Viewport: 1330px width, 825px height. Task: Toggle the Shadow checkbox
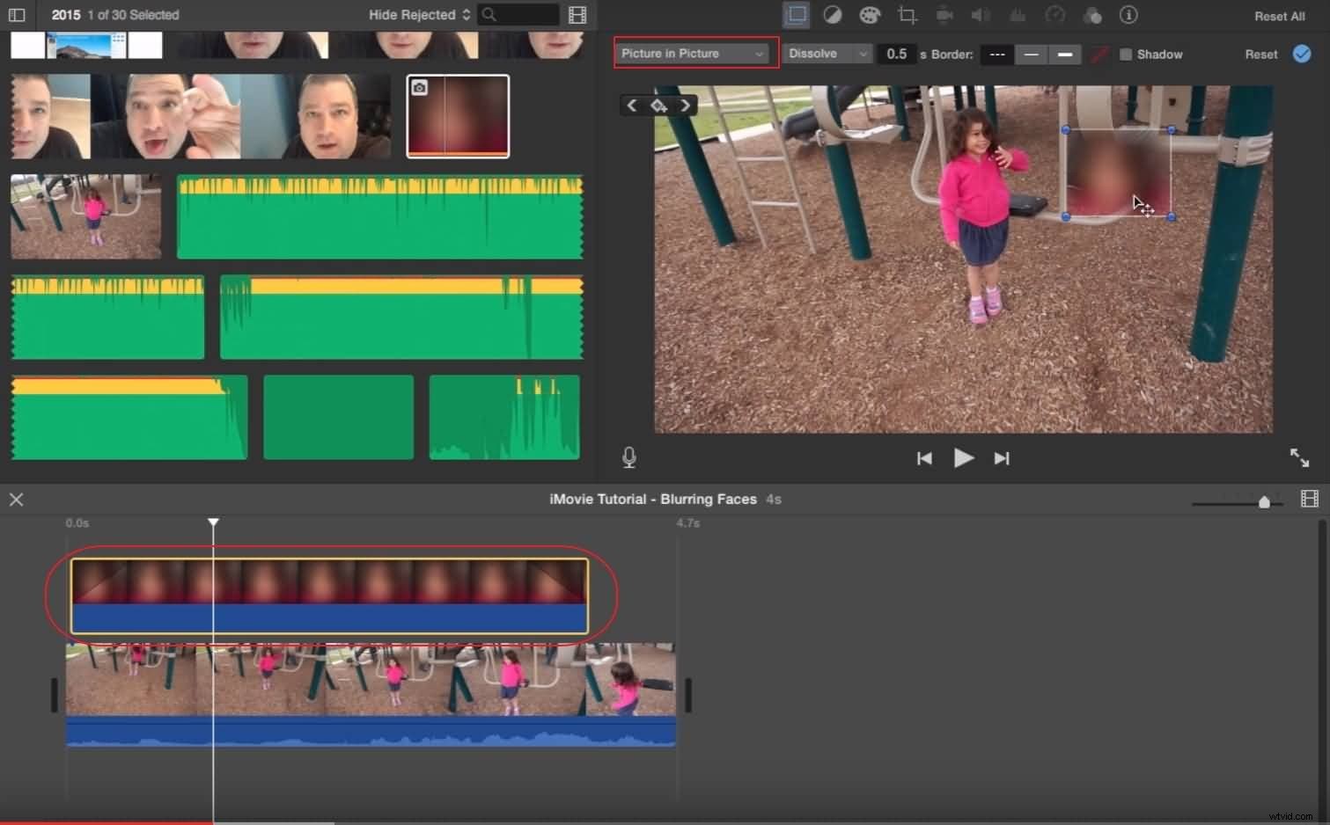[x=1124, y=54]
